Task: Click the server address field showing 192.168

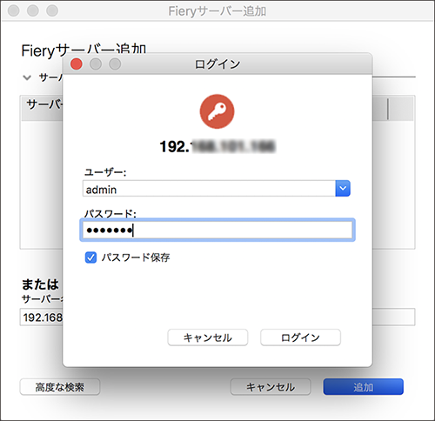Action: click(42, 317)
